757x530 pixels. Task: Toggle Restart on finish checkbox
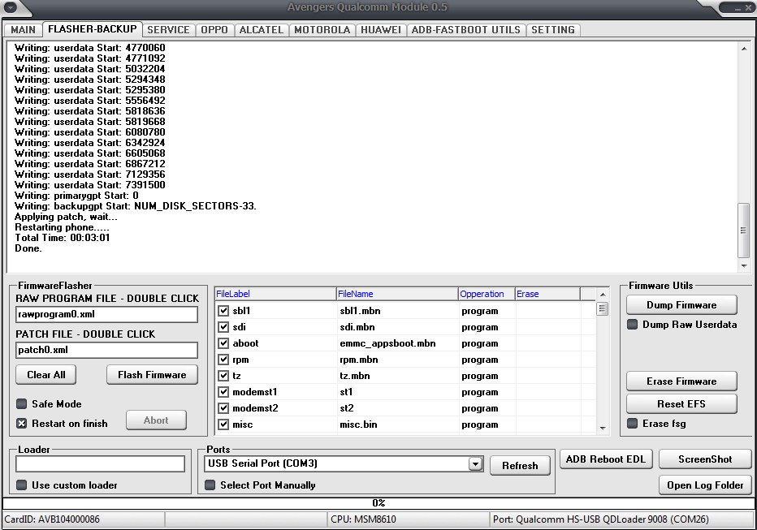pyautogui.click(x=22, y=424)
